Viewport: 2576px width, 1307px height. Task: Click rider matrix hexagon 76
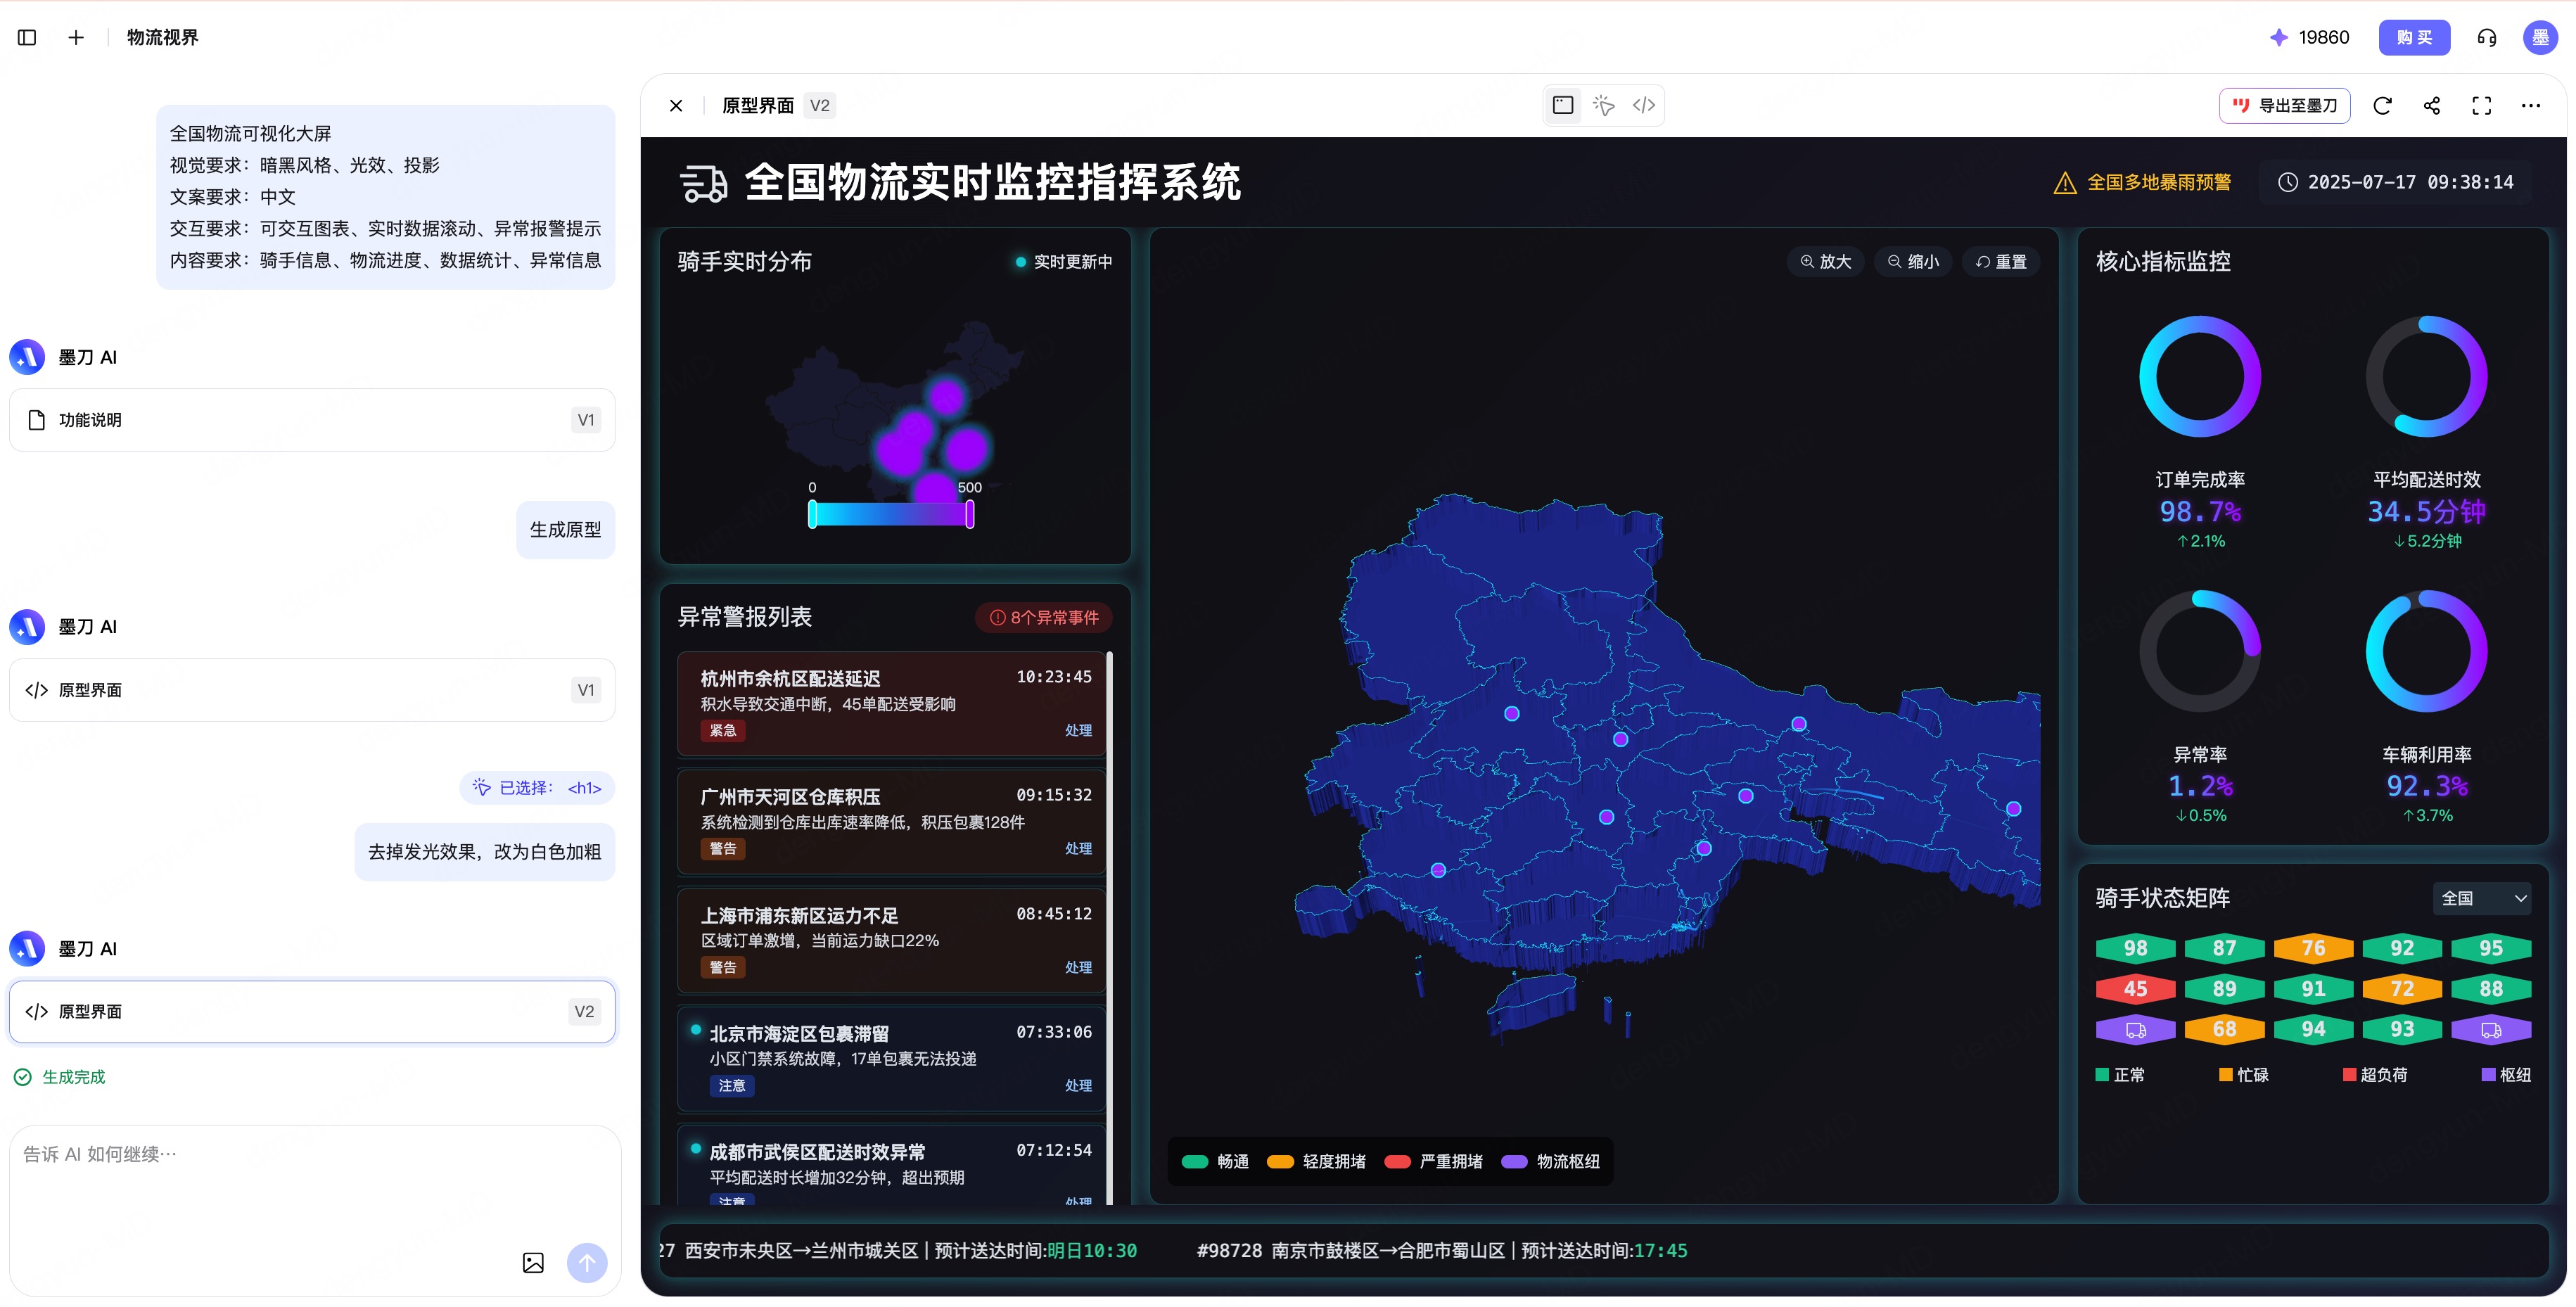tap(2313, 948)
